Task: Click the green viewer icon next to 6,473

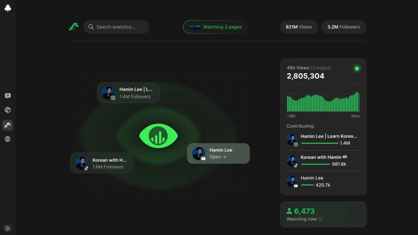Action: tap(288, 211)
